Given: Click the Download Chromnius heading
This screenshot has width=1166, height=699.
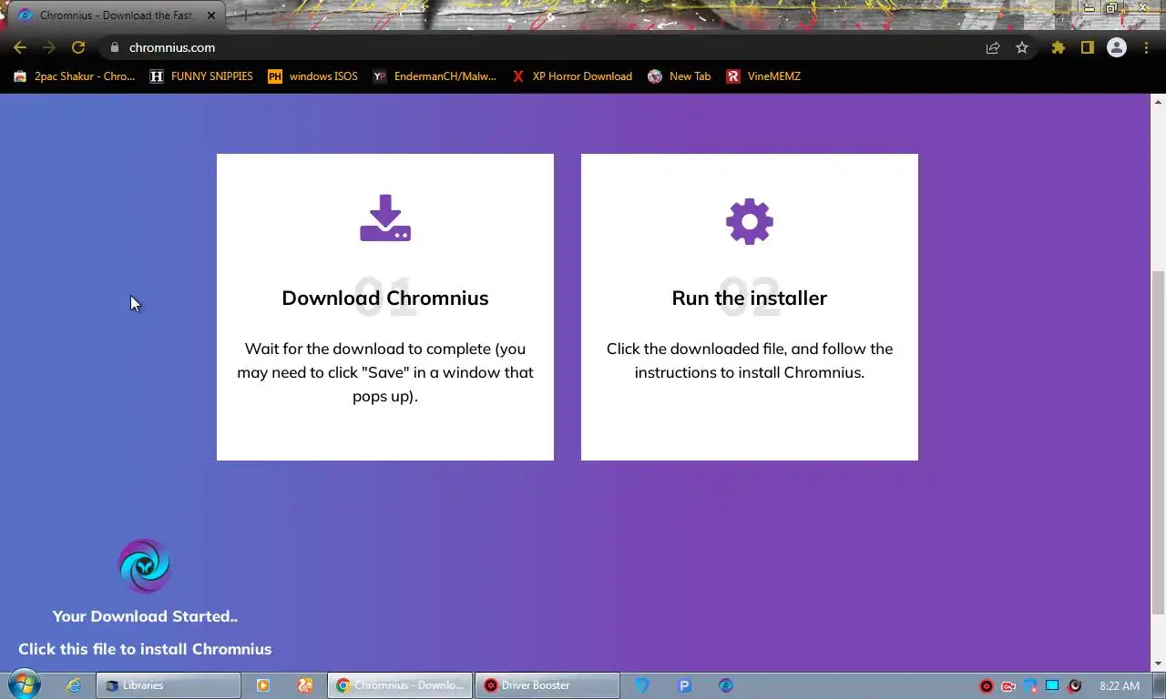Looking at the screenshot, I should click(x=385, y=298).
